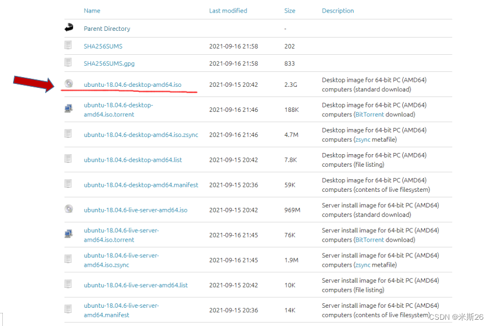
Task: Open the live-server-amd64.iso.zsync link
Action: click(122, 260)
